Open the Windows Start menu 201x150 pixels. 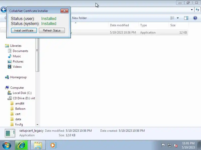click(x=7, y=145)
